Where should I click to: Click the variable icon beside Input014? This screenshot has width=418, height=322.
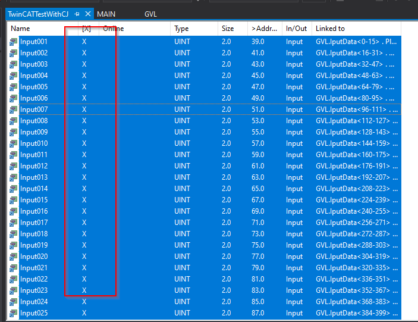pos(13,189)
